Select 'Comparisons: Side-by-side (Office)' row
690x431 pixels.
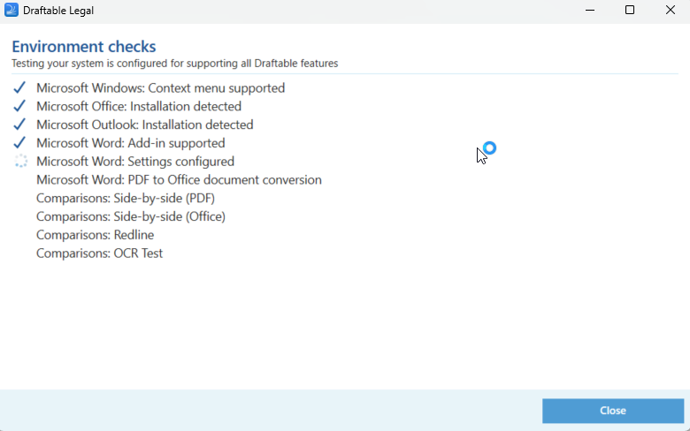tap(131, 217)
